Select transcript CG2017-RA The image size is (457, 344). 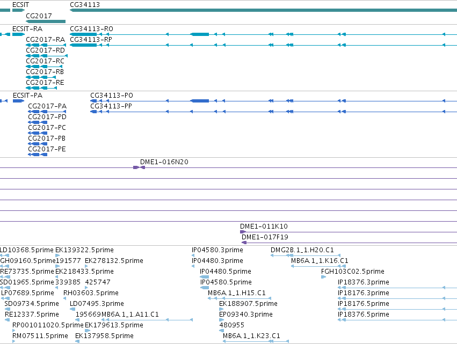click(45, 39)
